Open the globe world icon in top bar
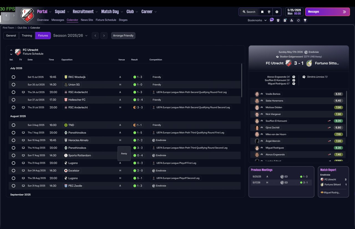The height and width of the screenshot is (229, 355). pos(269,12)
